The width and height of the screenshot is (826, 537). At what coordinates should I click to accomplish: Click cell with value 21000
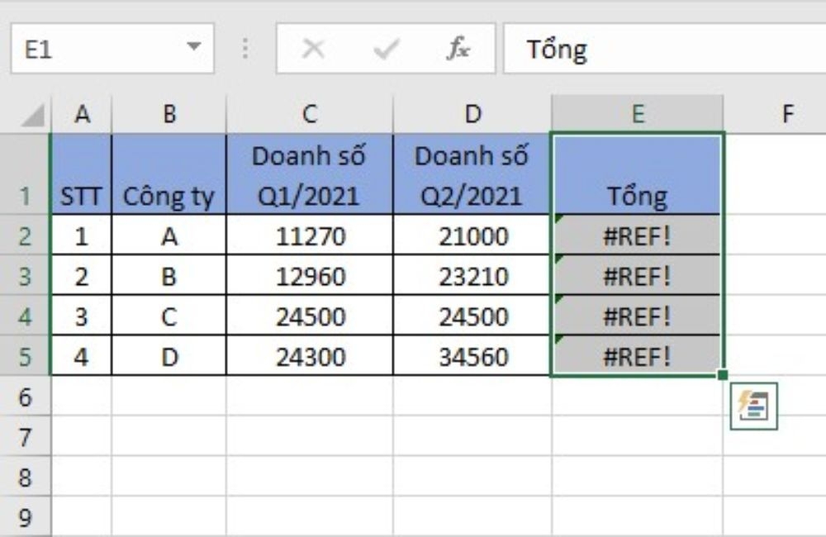(x=472, y=235)
